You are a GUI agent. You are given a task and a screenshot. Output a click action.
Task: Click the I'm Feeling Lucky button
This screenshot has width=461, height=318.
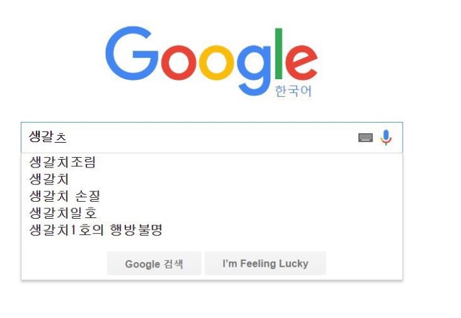pos(265,263)
